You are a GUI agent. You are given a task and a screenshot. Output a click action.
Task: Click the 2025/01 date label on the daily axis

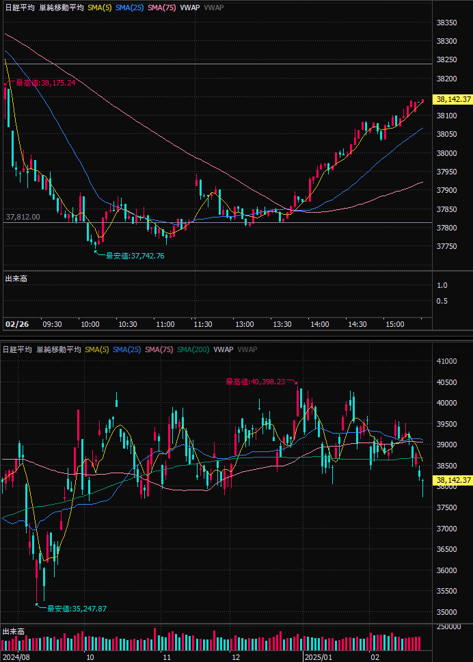pos(319,657)
